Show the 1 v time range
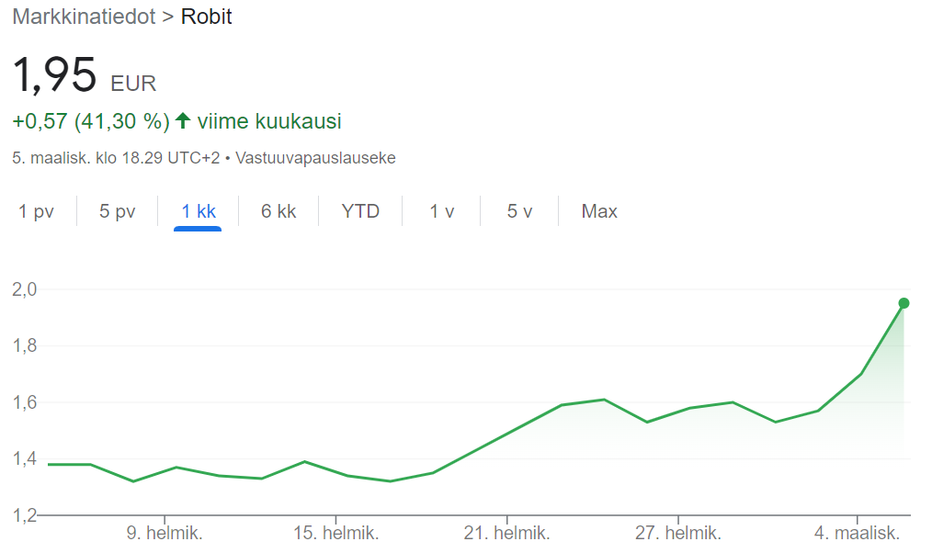932x553 pixels. [x=441, y=211]
